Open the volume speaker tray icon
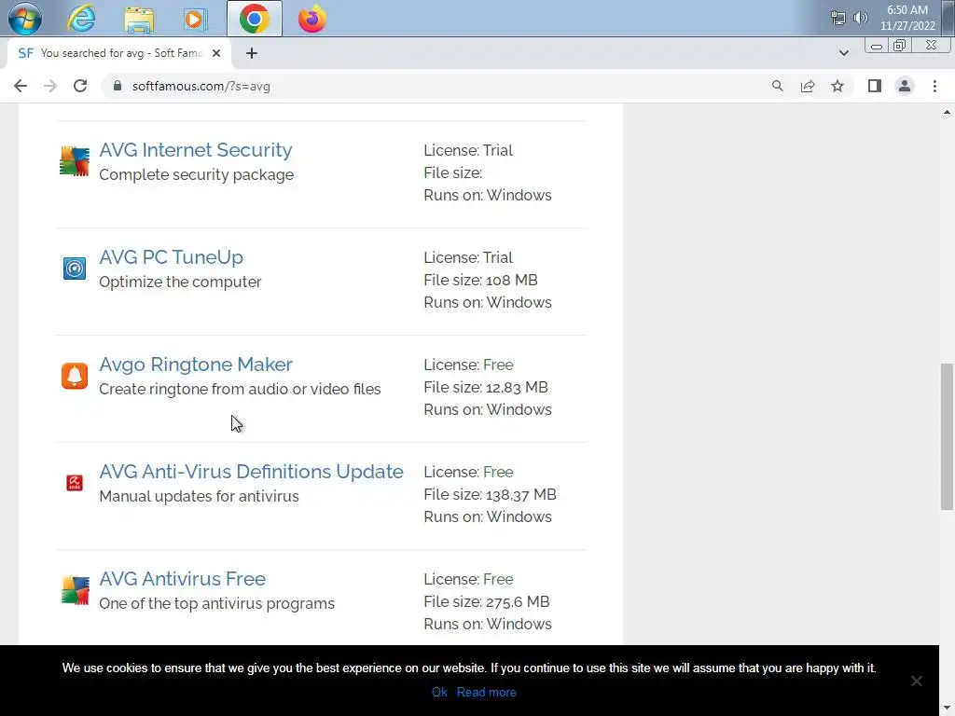 (860, 18)
